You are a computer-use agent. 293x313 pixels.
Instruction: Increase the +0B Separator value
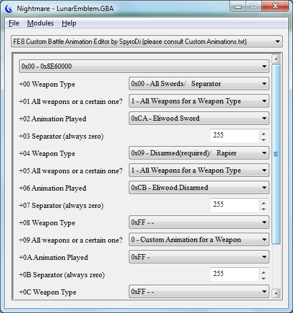click(264, 272)
